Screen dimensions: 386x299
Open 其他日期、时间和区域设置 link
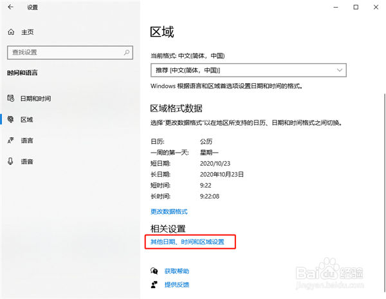pos(187,242)
